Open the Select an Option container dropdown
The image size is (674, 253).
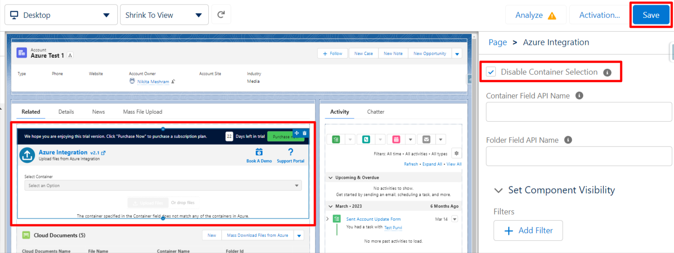(163, 185)
